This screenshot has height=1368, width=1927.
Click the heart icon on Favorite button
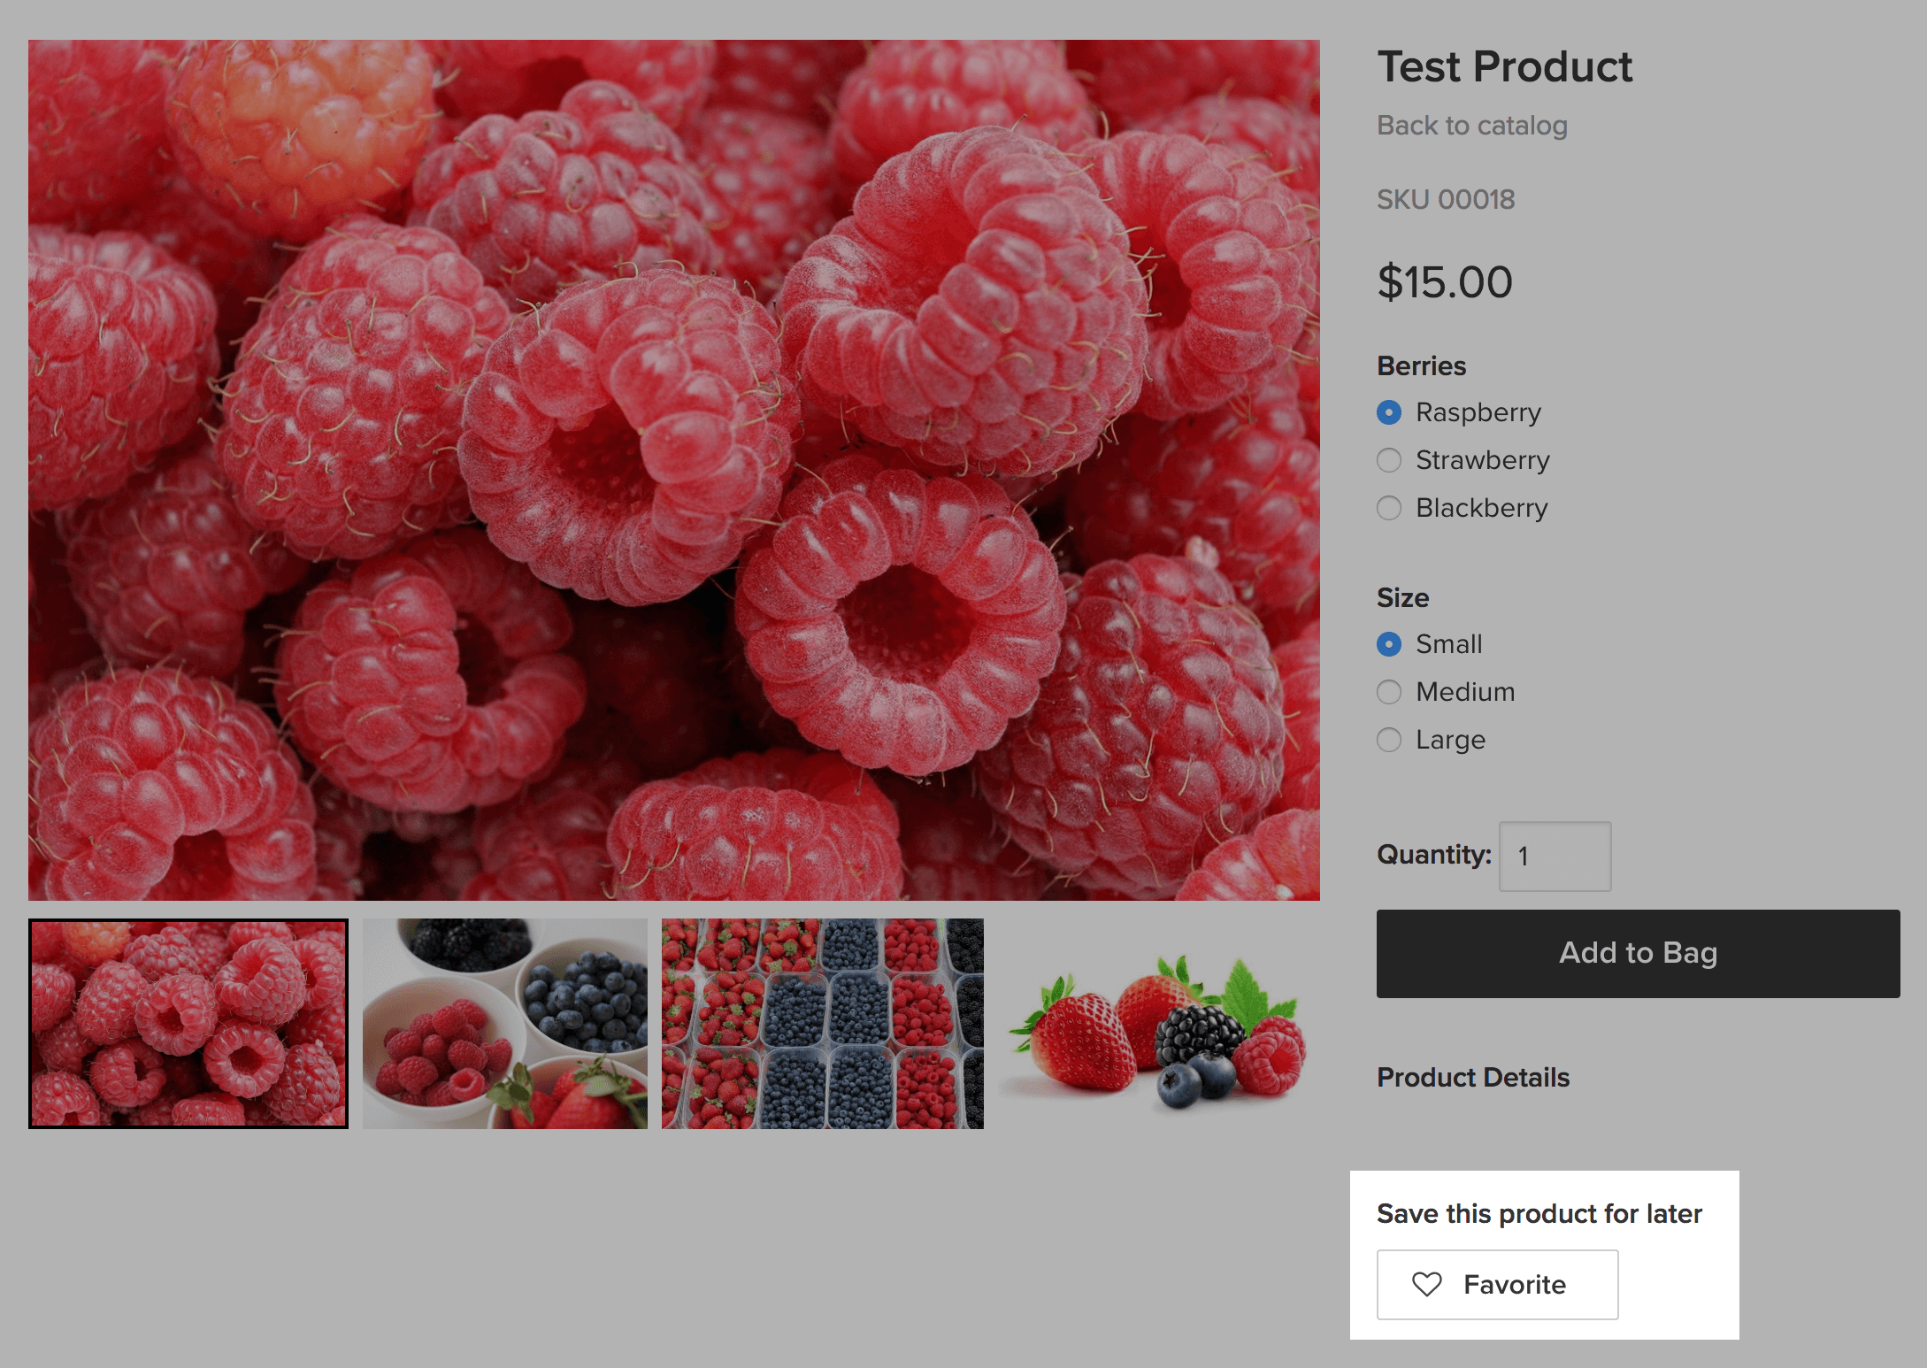coord(1426,1284)
